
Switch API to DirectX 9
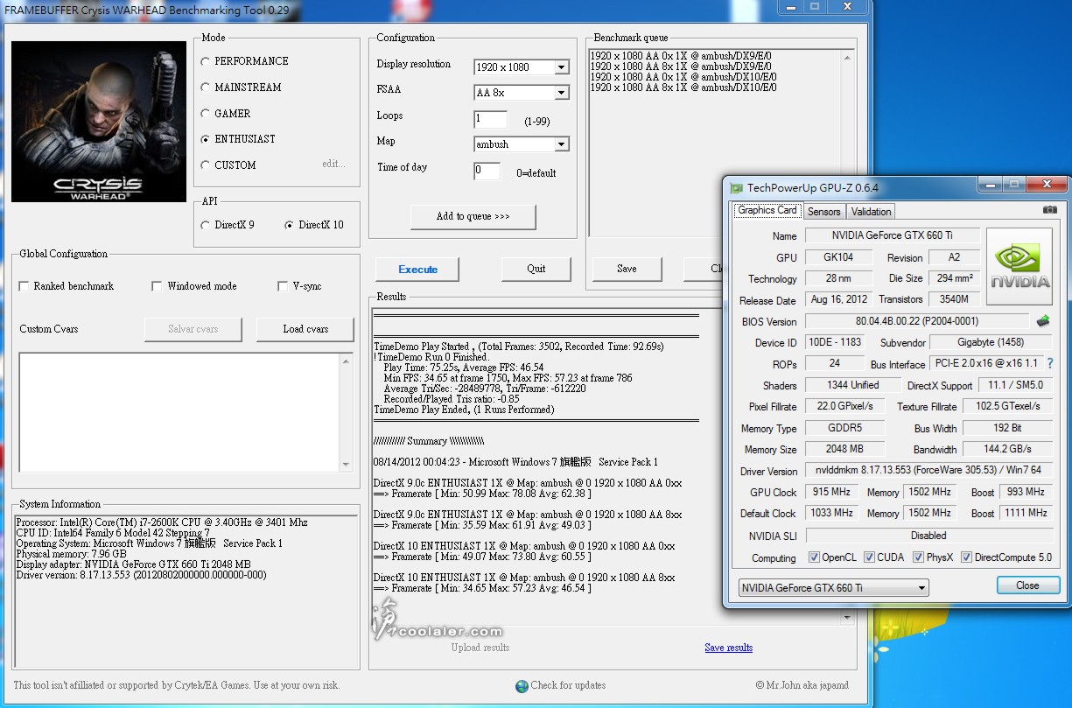[x=206, y=225]
